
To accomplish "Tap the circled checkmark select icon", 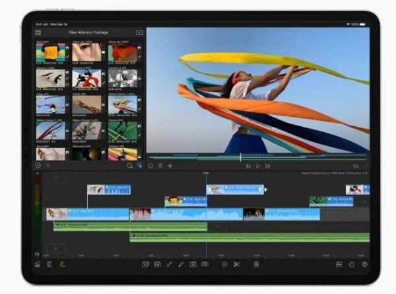I will click(38, 165).
